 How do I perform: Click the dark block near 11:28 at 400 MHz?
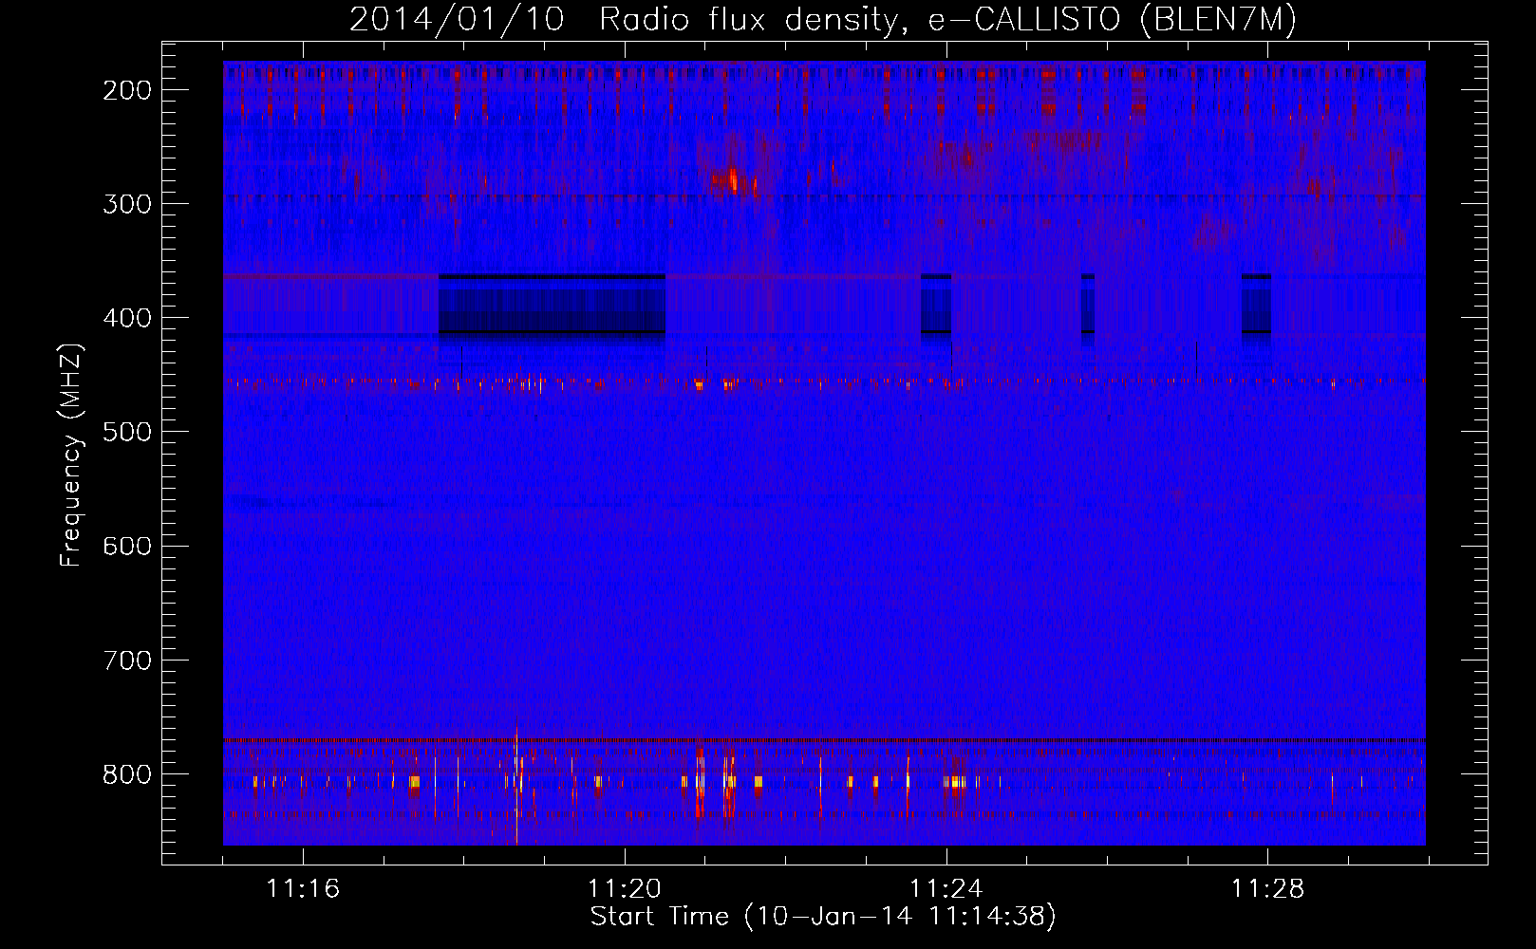pos(1257,304)
